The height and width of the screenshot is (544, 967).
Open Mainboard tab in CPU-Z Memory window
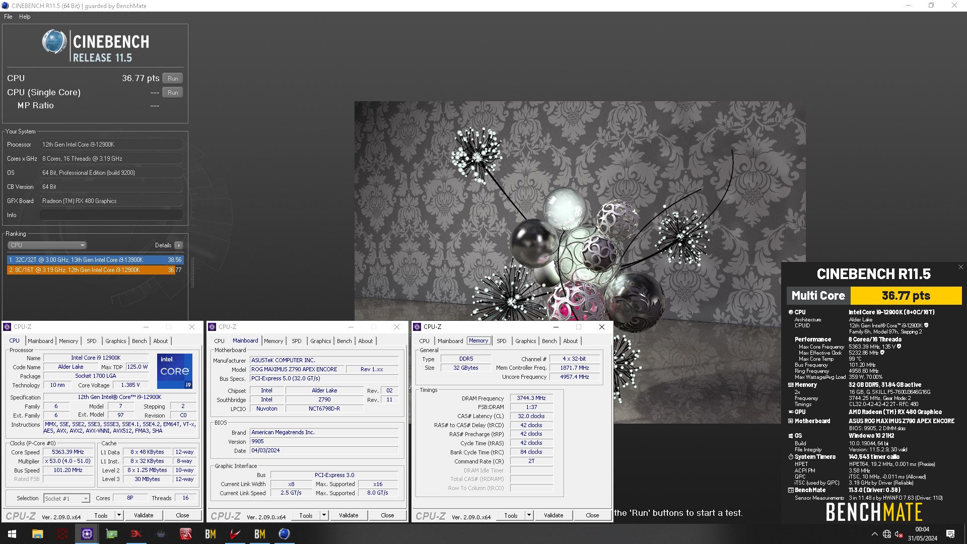(450, 341)
